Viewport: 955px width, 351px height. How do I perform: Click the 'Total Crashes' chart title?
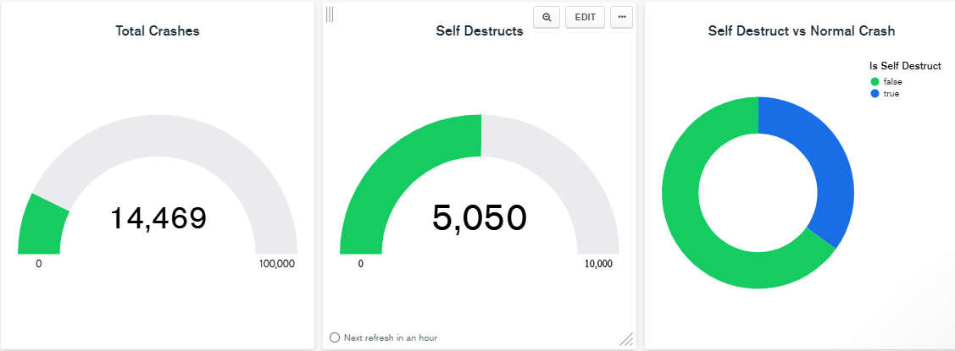tap(158, 31)
